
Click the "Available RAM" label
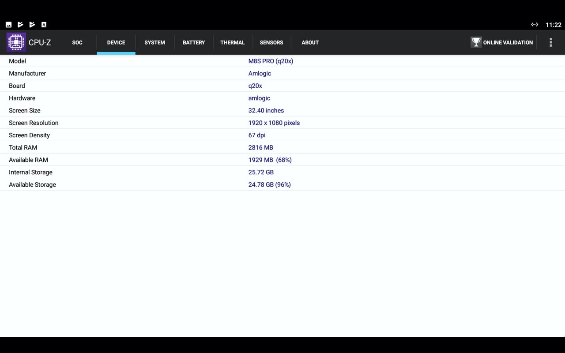coord(28,160)
